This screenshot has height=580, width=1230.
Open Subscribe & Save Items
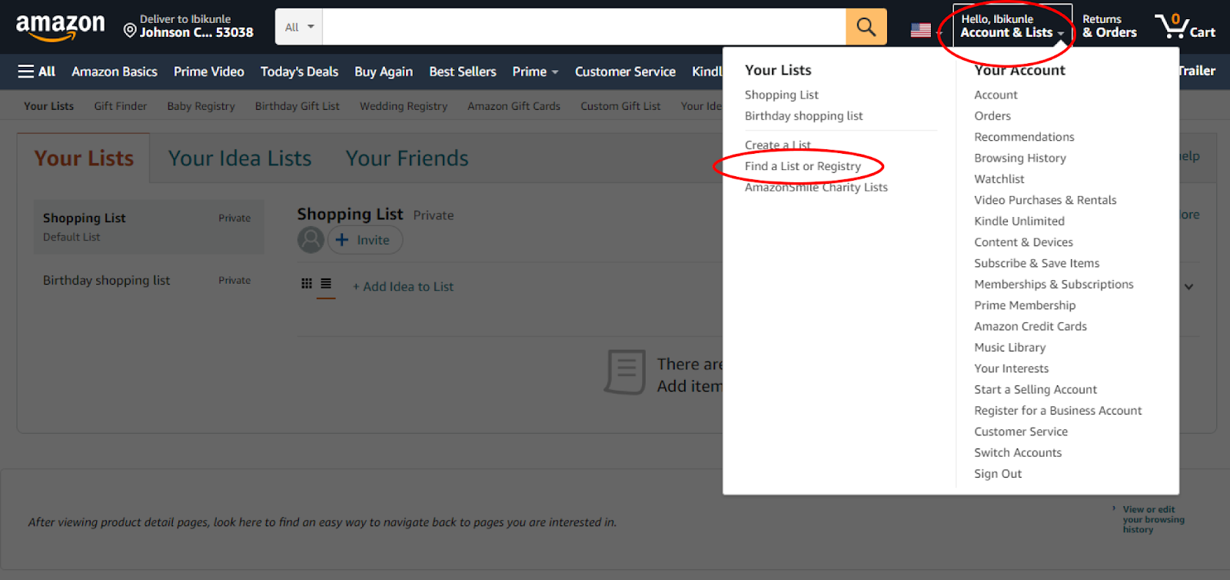click(x=1036, y=263)
